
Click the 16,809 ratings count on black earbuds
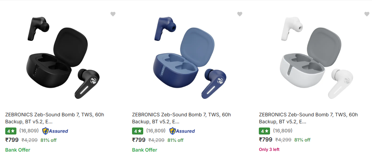[29, 131]
